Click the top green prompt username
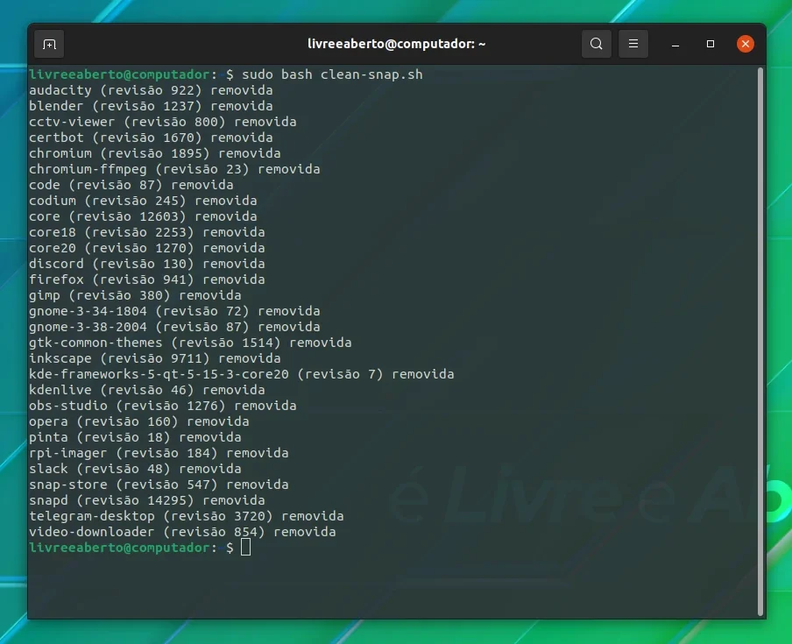The width and height of the screenshot is (792, 644). [119, 74]
